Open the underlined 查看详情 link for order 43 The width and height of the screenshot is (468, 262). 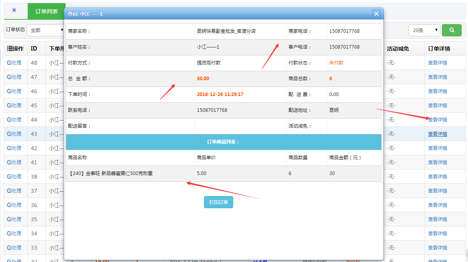pos(437,134)
